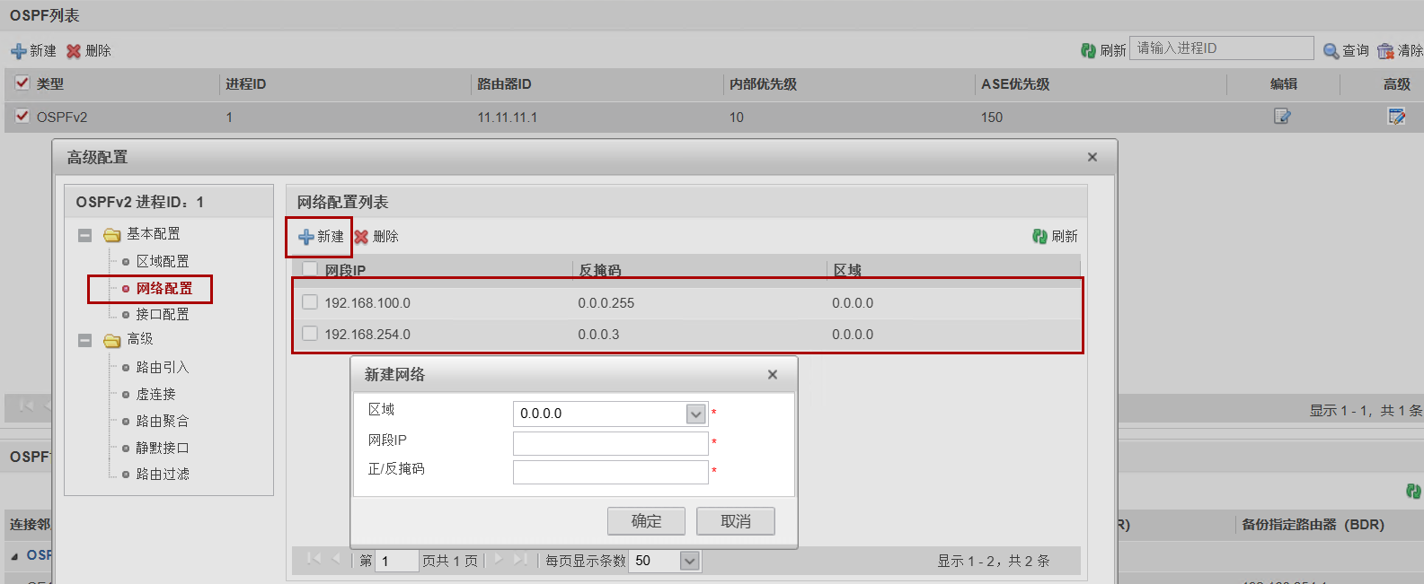This screenshot has height=584, width=1424.
Task: Click the network segment IP input field
Action: pos(610,443)
